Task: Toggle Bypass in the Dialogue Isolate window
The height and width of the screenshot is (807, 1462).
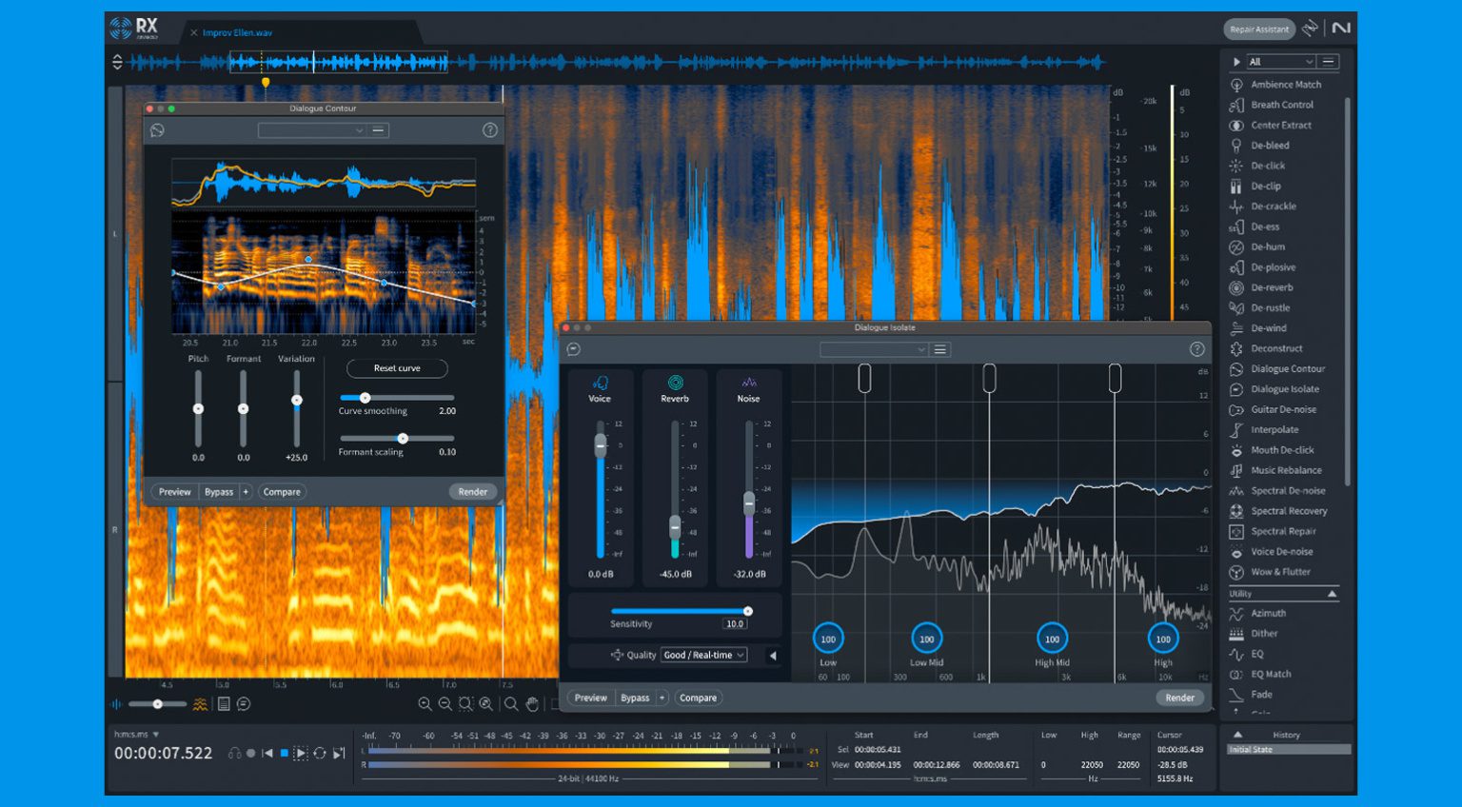Action: point(636,698)
